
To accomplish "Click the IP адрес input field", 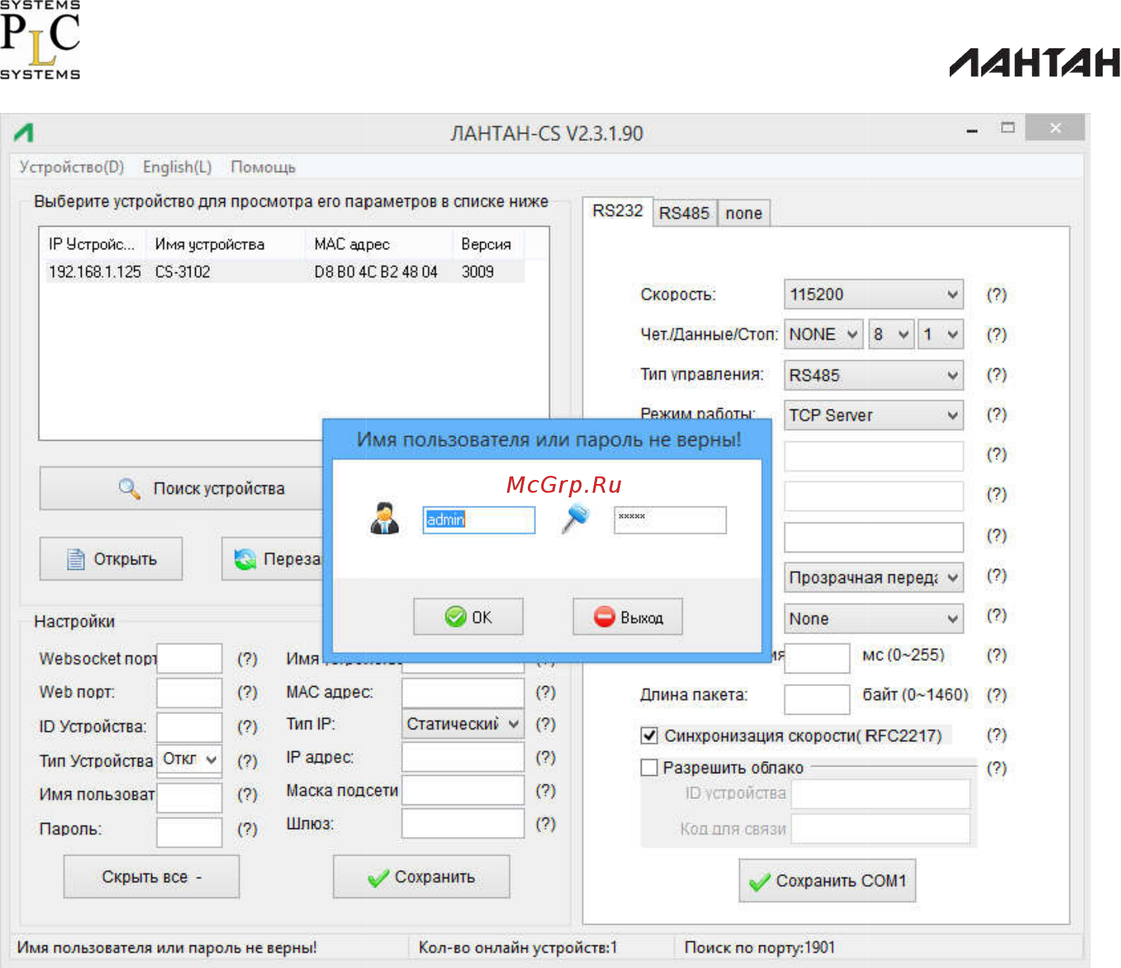I will pos(463,757).
